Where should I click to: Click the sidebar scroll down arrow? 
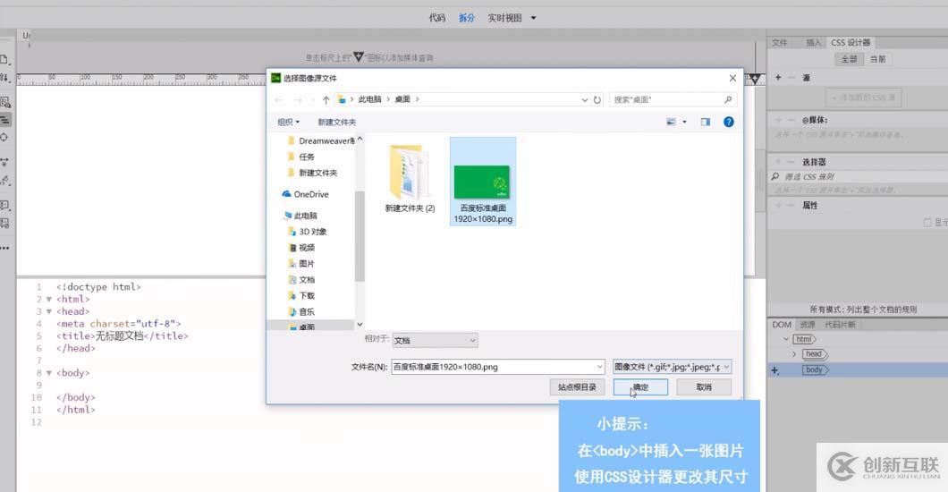coord(360,325)
